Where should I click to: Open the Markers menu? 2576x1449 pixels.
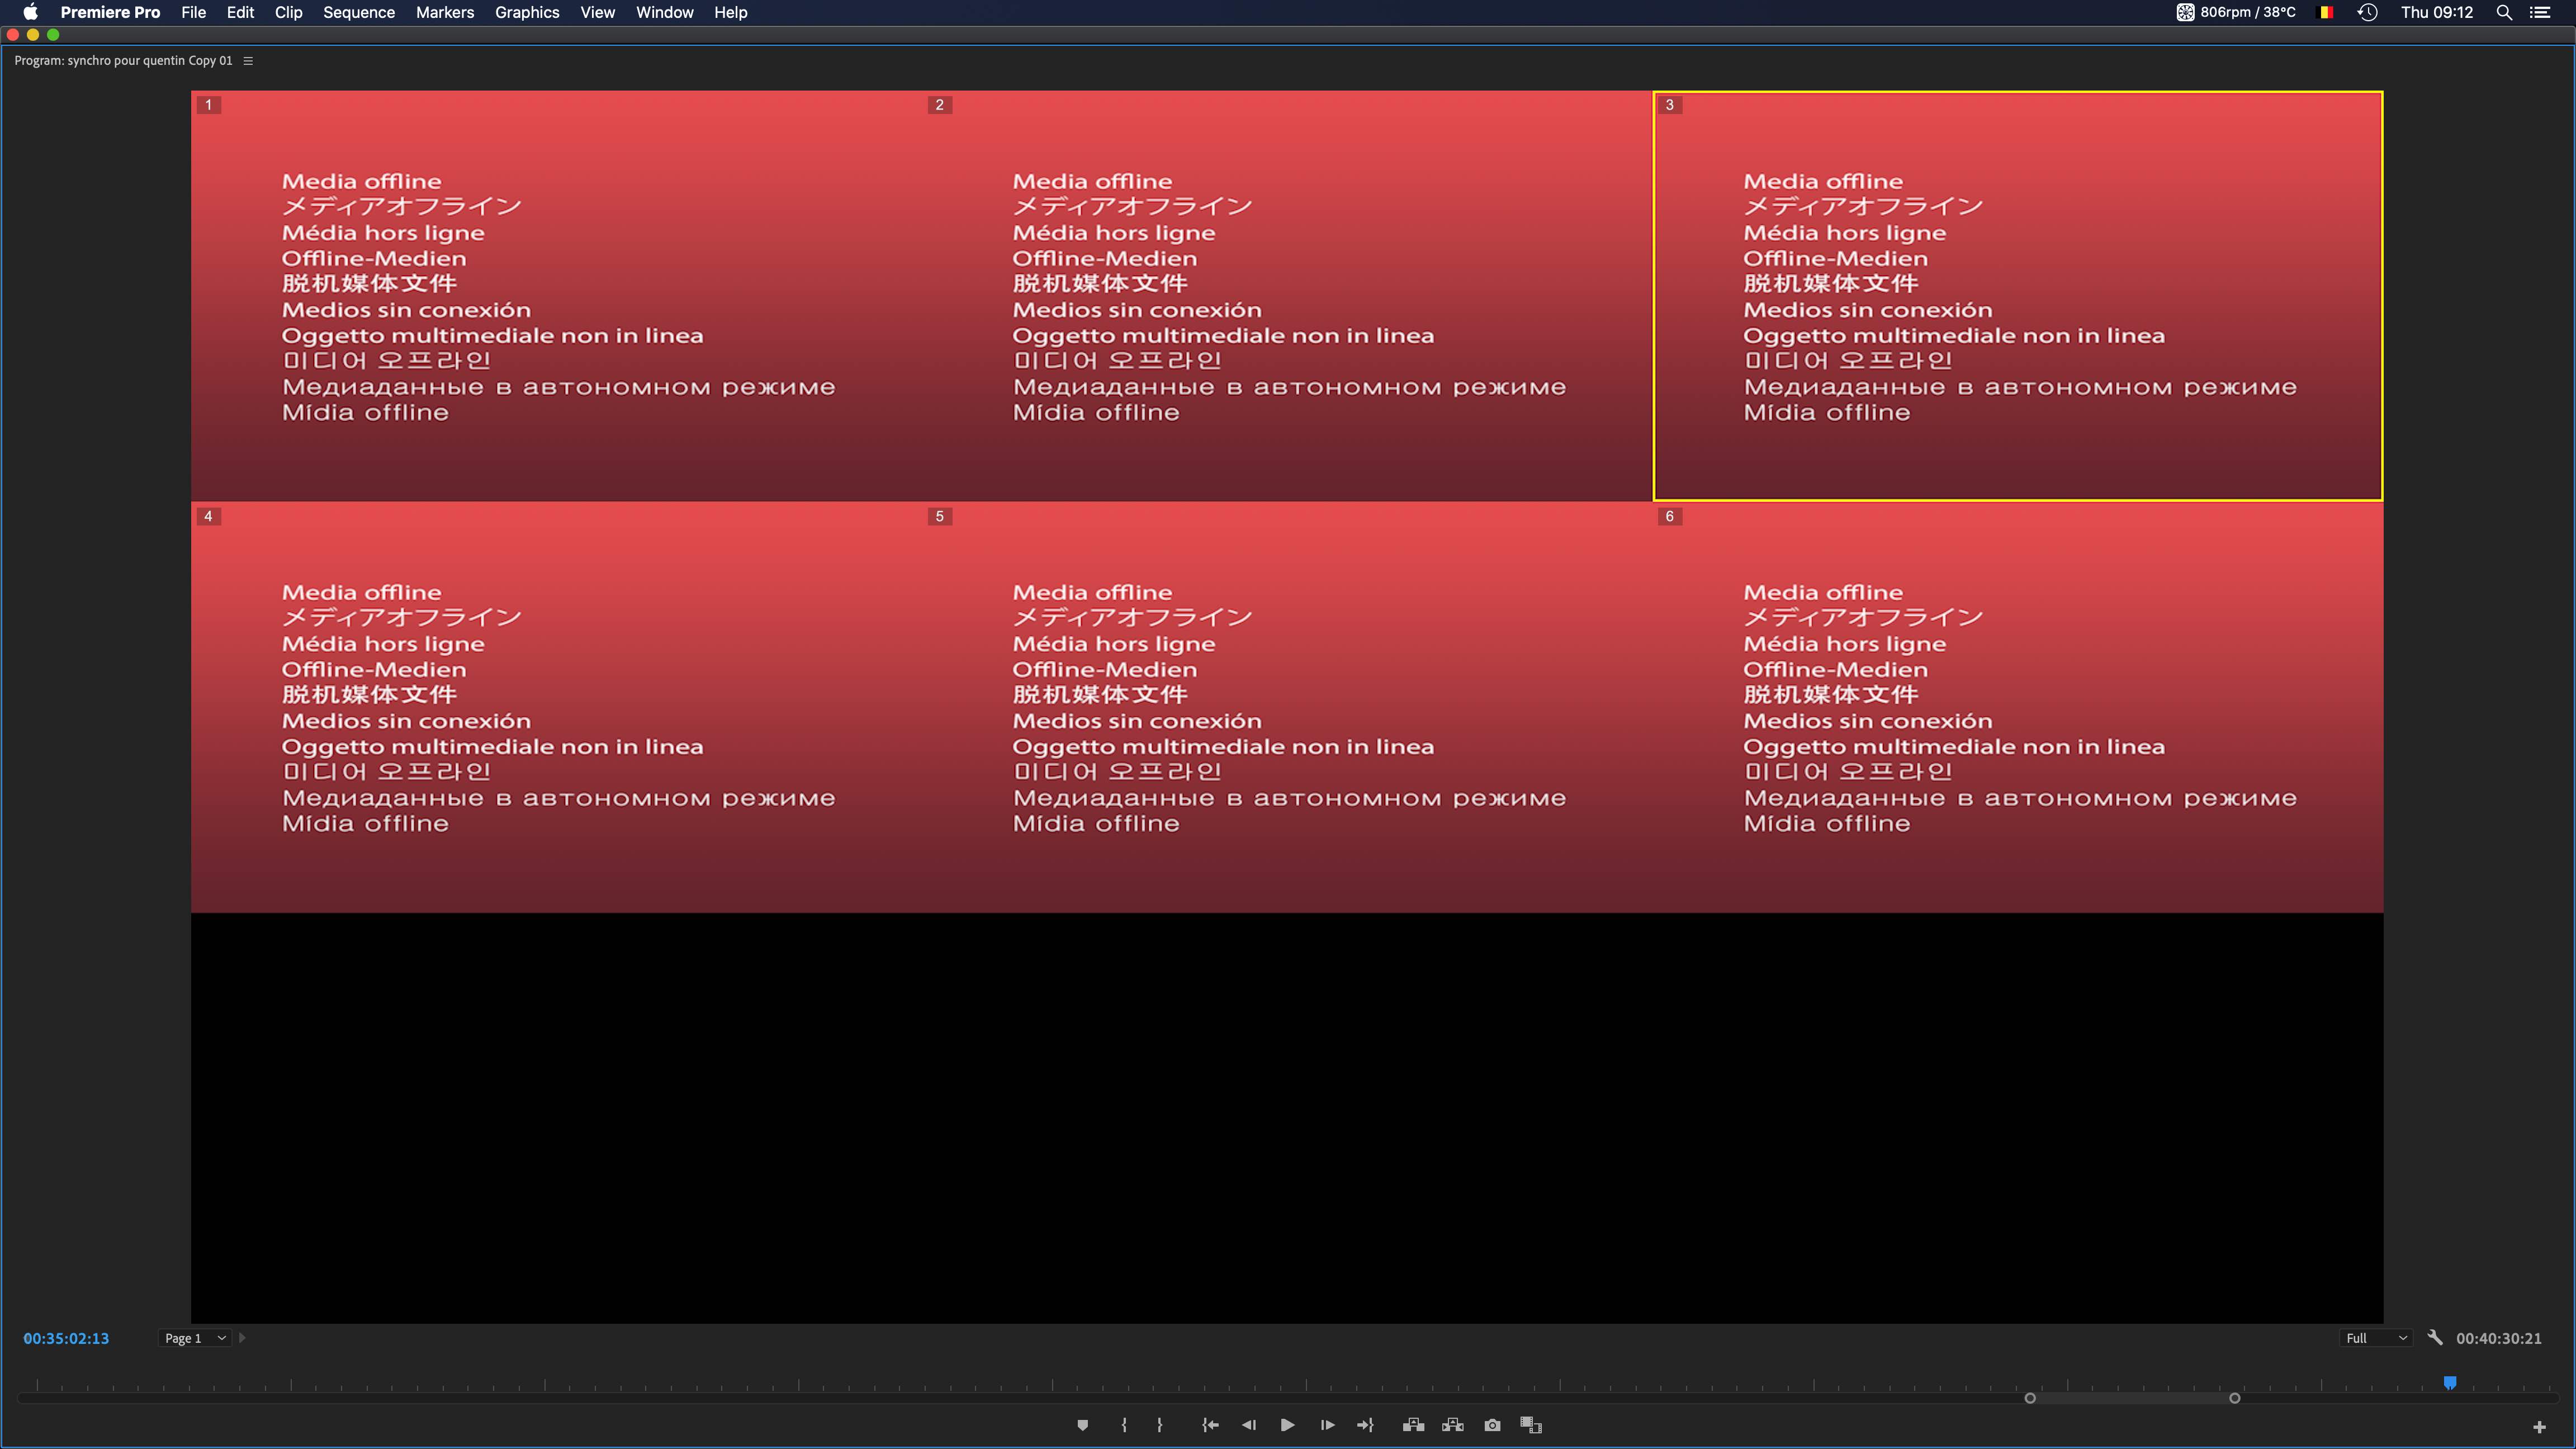pyautogui.click(x=445, y=12)
